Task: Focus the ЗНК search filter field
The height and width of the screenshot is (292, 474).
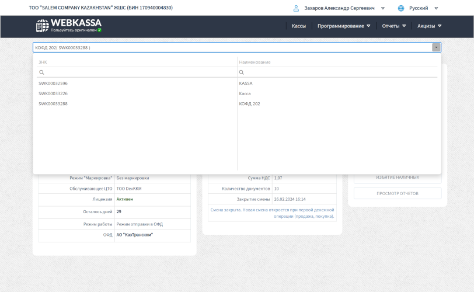Action: tap(137, 72)
